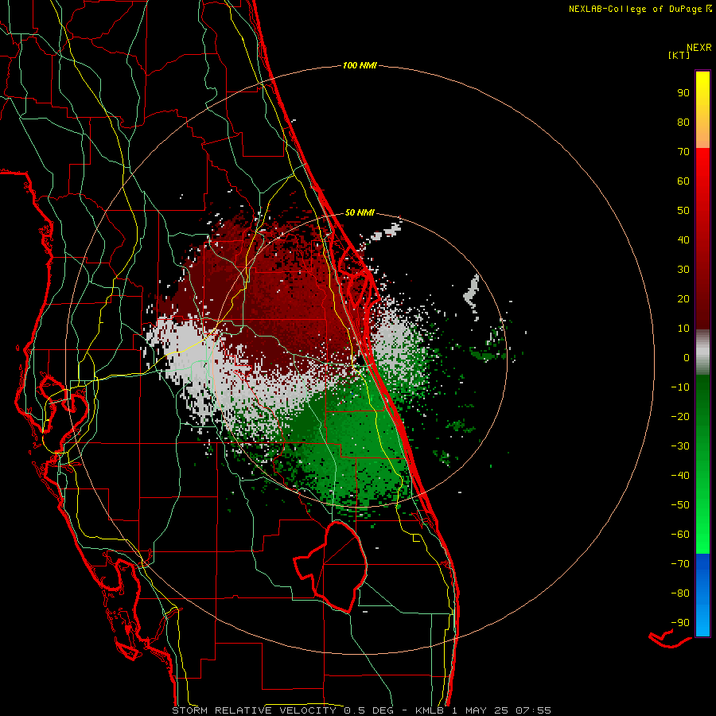
Task: Select the -10 value on the velocity scale
Action: click(x=680, y=387)
